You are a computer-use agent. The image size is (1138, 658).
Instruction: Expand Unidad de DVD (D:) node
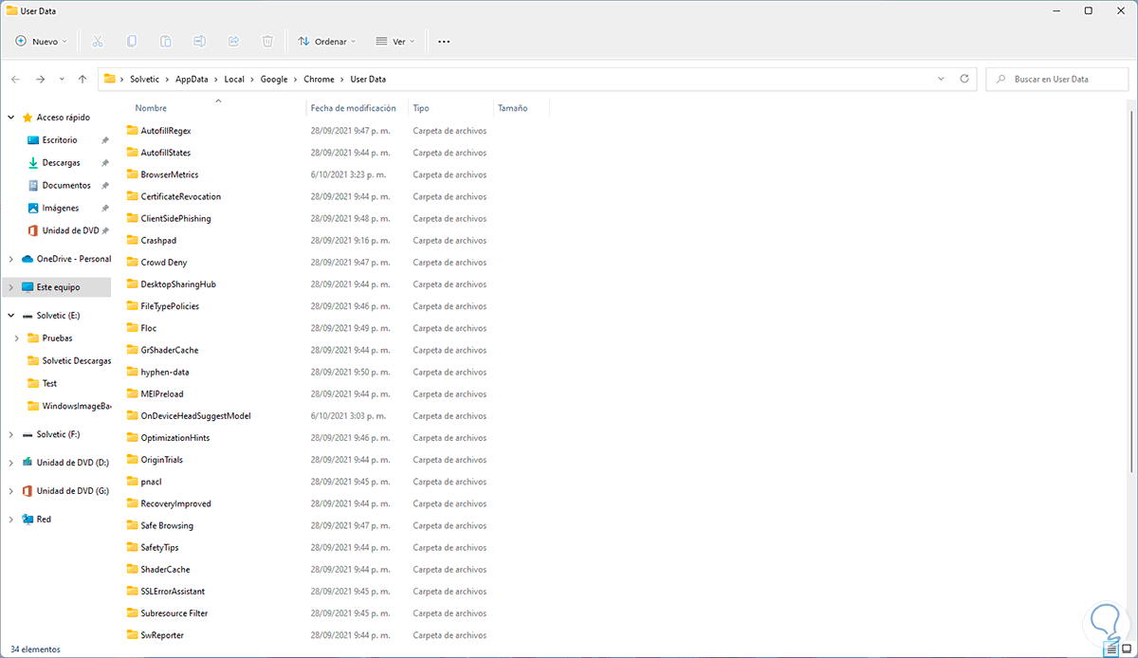coord(11,463)
